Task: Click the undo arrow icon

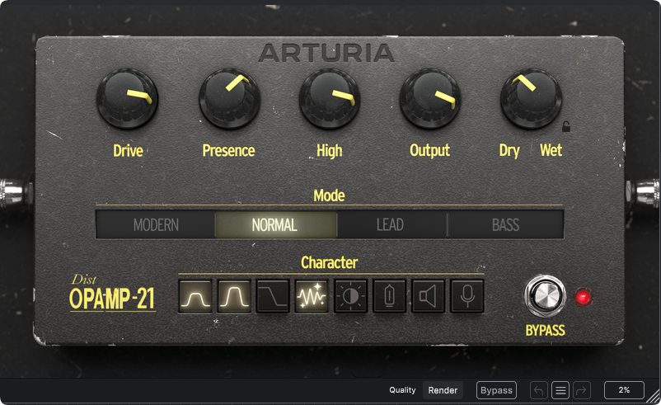Action: click(x=539, y=390)
